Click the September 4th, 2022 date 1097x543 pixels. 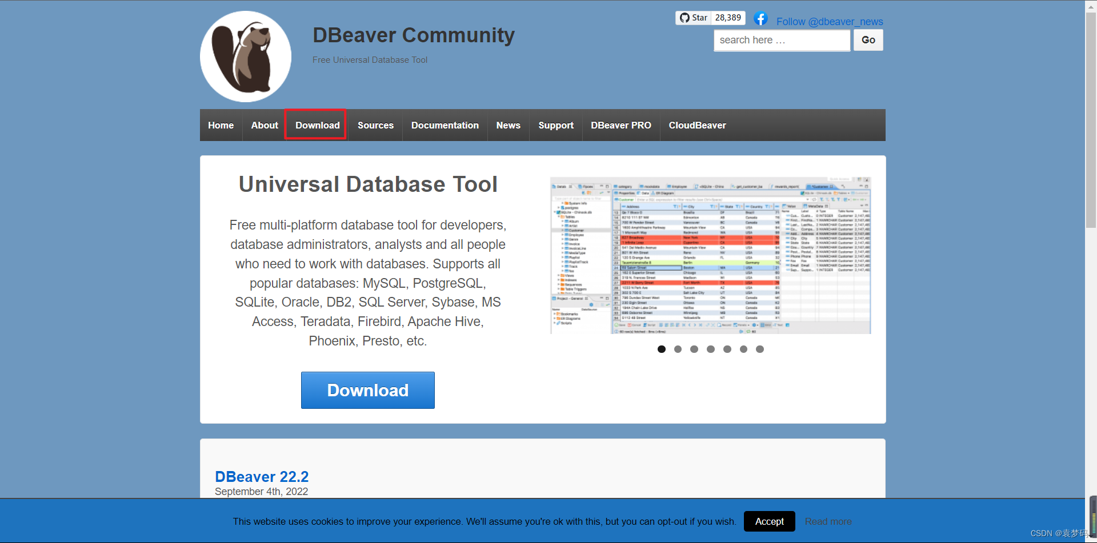pos(261,492)
